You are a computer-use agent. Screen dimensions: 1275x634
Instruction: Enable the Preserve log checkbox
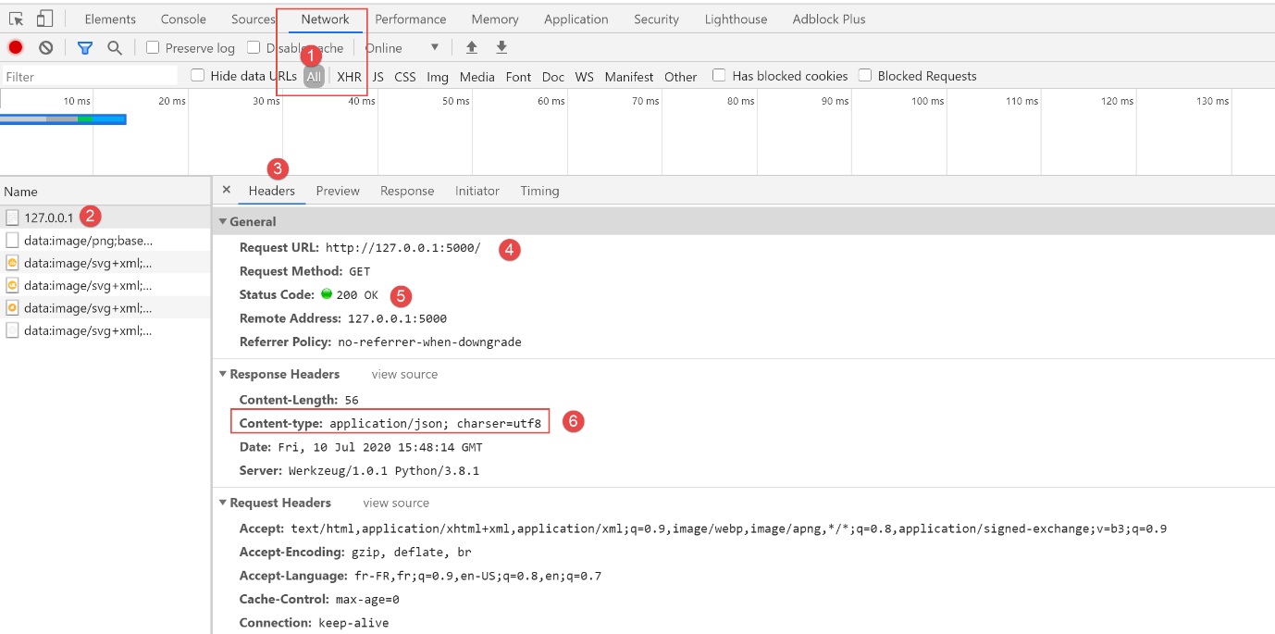click(x=154, y=47)
